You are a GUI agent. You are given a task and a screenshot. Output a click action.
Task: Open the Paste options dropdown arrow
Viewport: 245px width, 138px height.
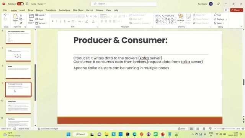point(15,23)
